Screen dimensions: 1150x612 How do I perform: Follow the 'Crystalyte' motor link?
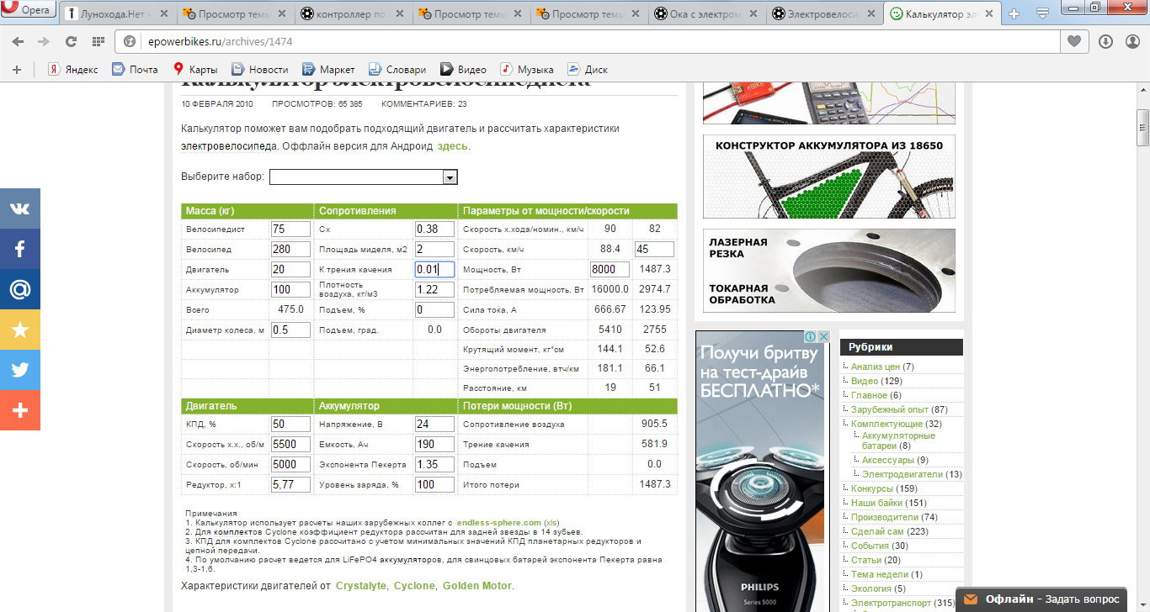click(x=361, y=586)
